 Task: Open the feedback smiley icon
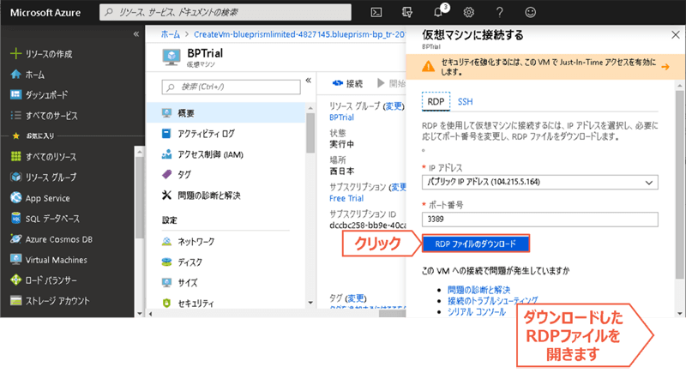530,12
